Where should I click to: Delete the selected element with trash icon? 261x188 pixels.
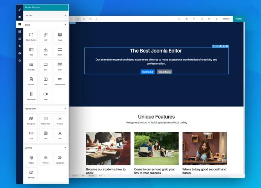point(227,46)
